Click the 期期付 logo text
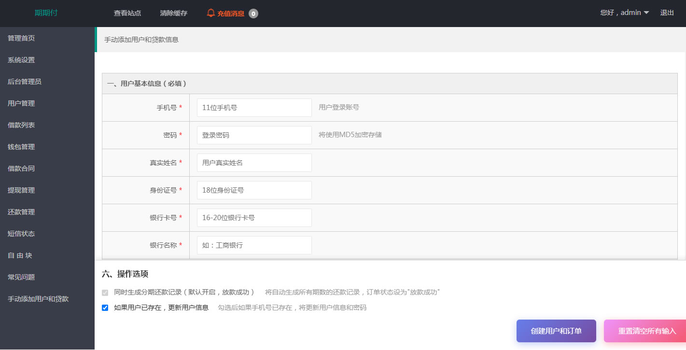The width and height of the screenshot is (686, 350). tap(46, 13)
